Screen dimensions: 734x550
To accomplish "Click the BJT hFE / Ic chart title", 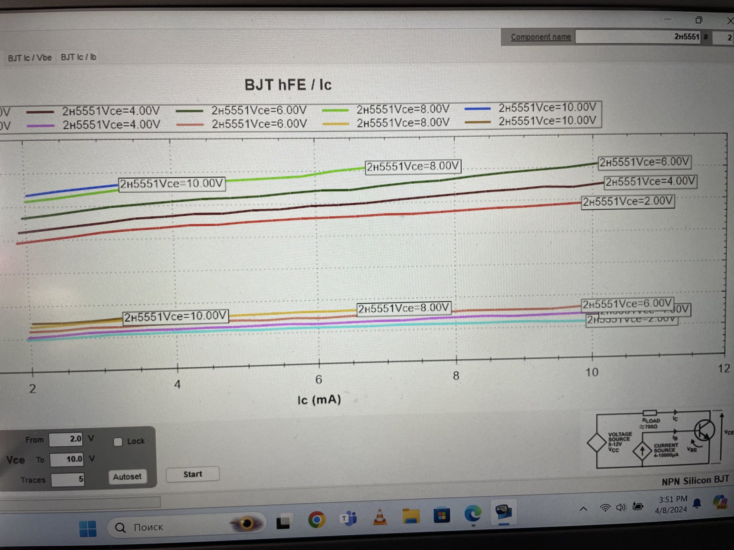I will click(288, 85).
